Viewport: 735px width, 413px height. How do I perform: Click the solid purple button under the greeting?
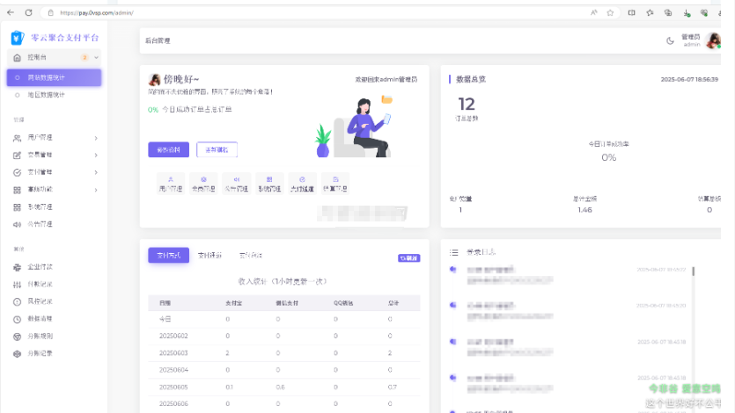tap(169, 149)
